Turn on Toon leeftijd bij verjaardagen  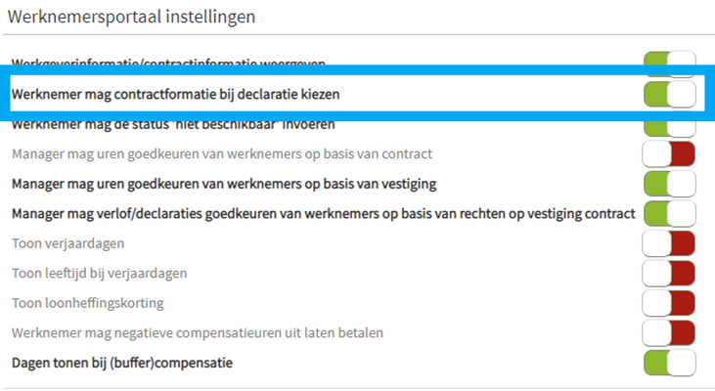point(668,274)
